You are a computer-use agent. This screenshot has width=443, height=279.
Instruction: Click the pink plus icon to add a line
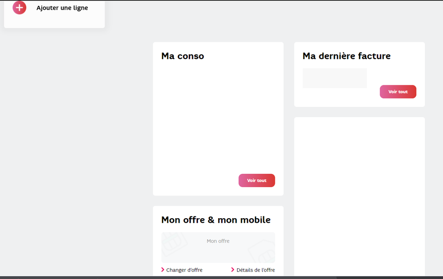coord(19,8)
